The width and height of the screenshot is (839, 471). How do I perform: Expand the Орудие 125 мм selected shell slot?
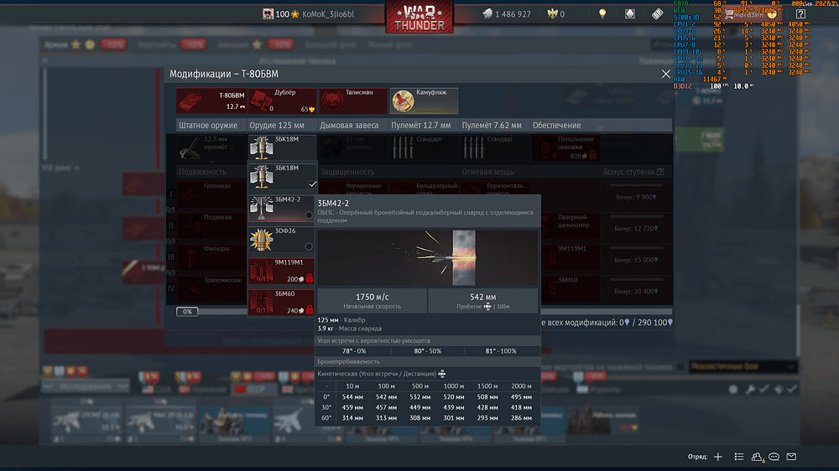tap(281, 148)
